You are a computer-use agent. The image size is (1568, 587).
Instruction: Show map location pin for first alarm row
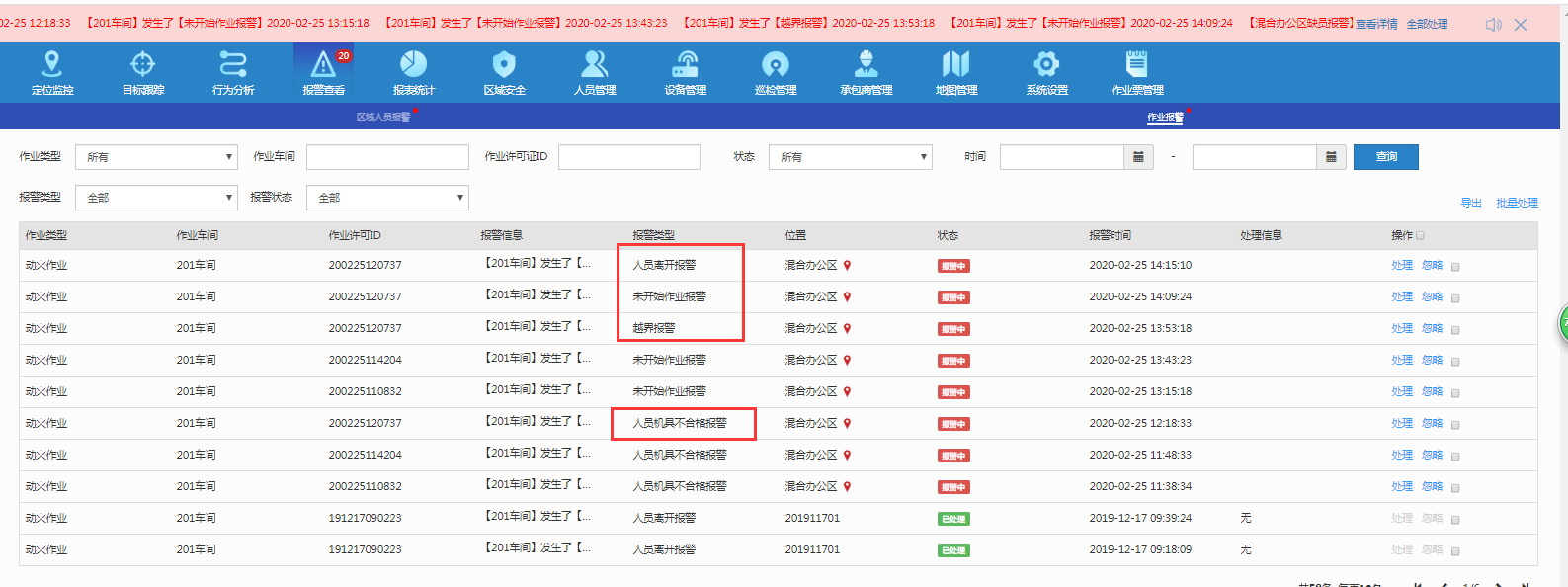(x=847, y=265)
